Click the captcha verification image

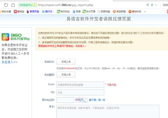point(82,100)
